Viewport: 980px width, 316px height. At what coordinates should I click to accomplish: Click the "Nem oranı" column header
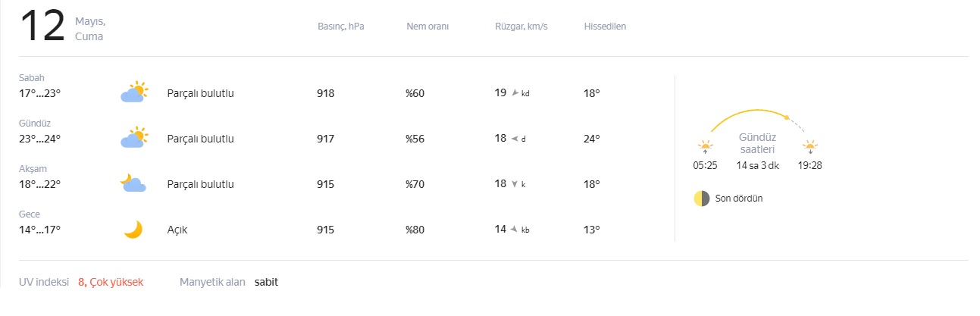click(427, 27)
